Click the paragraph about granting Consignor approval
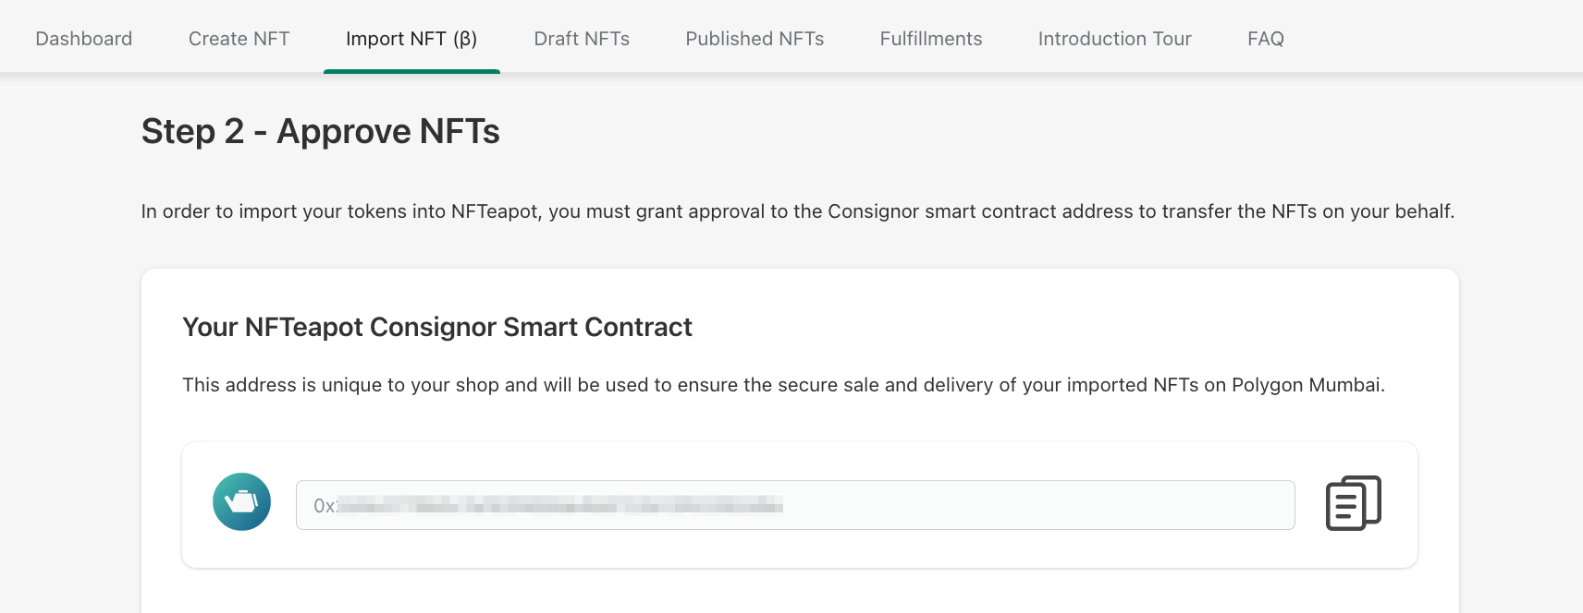The height and width of the screenshot is (613, 1583). click(x=797, y=211)
